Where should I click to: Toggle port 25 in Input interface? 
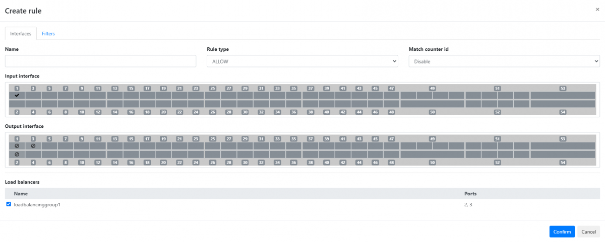click(x=213, y=95)
